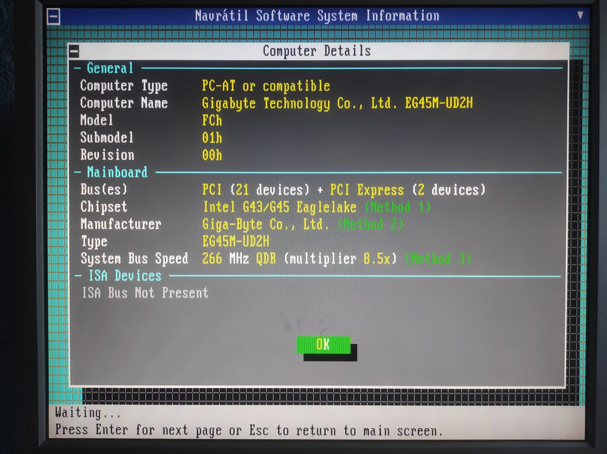Screen dimensions: 607x454
Task: Click the Giga-Byte Co., Ltd. manufacturer value
Action: coord(265,224)
